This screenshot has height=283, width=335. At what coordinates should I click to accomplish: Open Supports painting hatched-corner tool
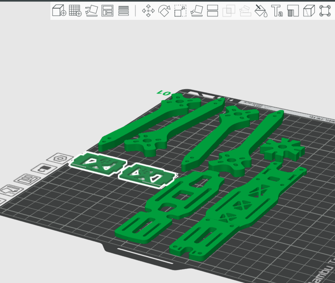pyautogui.click(x=293, y=11)
